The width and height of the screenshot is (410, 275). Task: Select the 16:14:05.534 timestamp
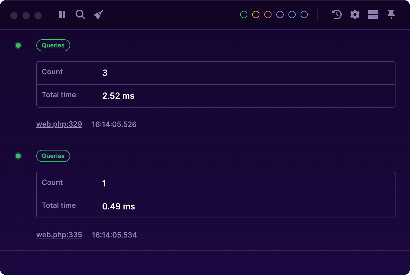click(114, 235)
